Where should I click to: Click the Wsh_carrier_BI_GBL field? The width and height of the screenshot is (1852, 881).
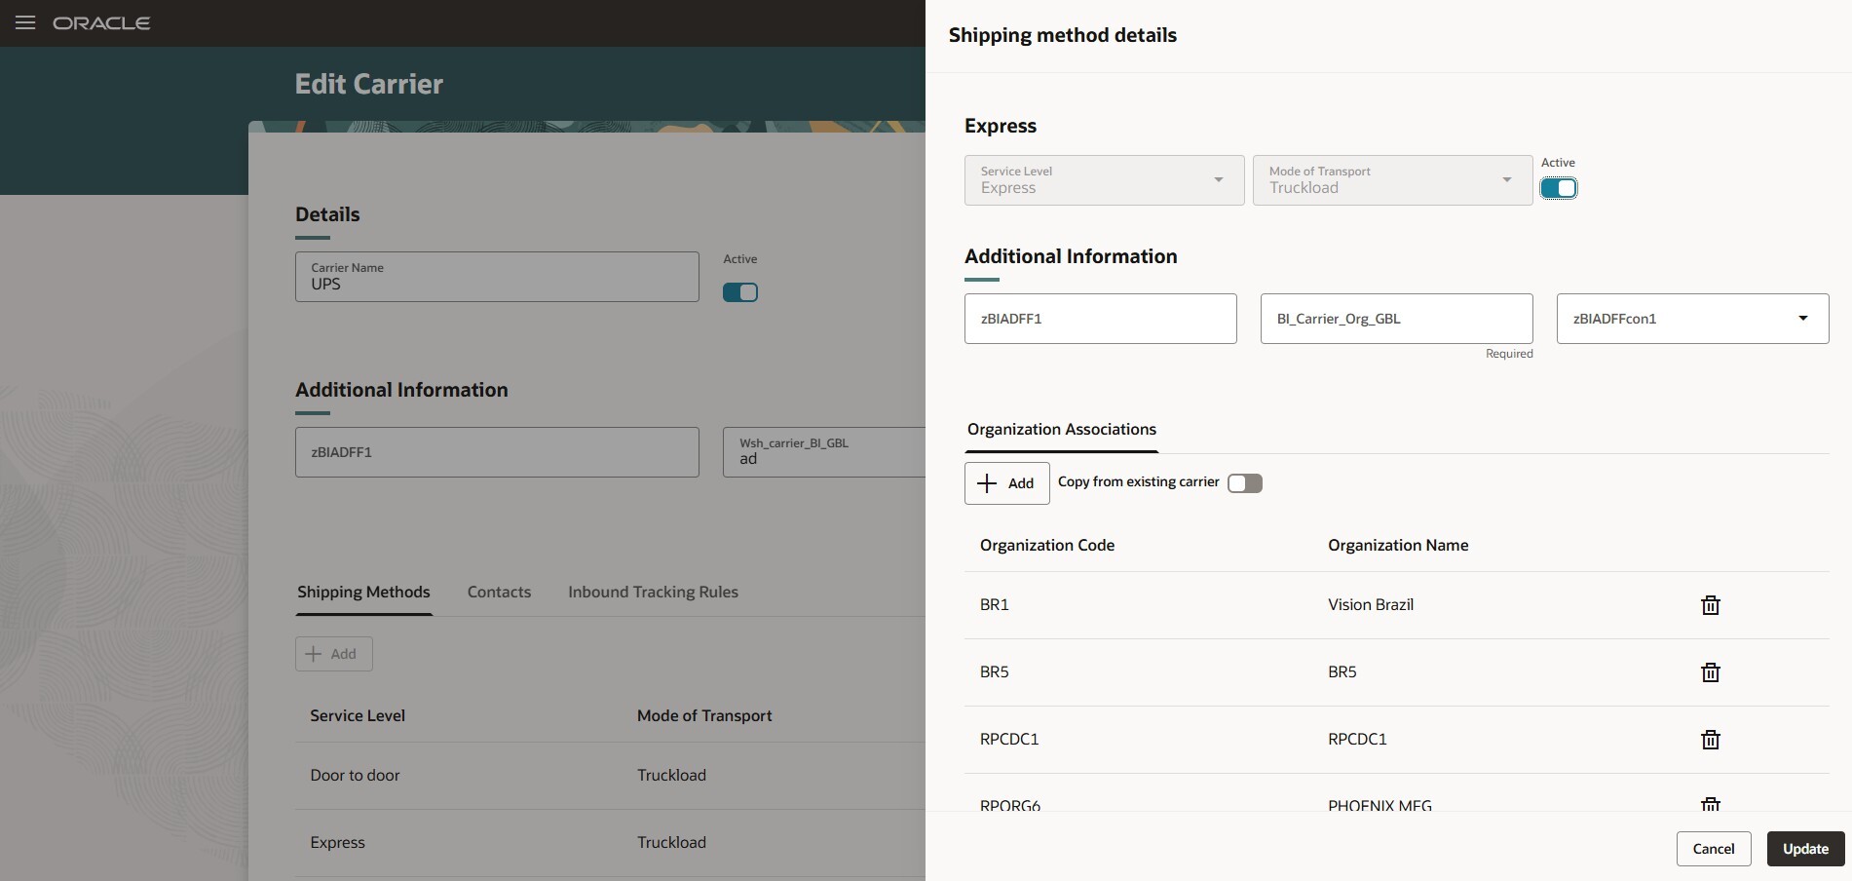pyautogui.click(x=824, y=452)
